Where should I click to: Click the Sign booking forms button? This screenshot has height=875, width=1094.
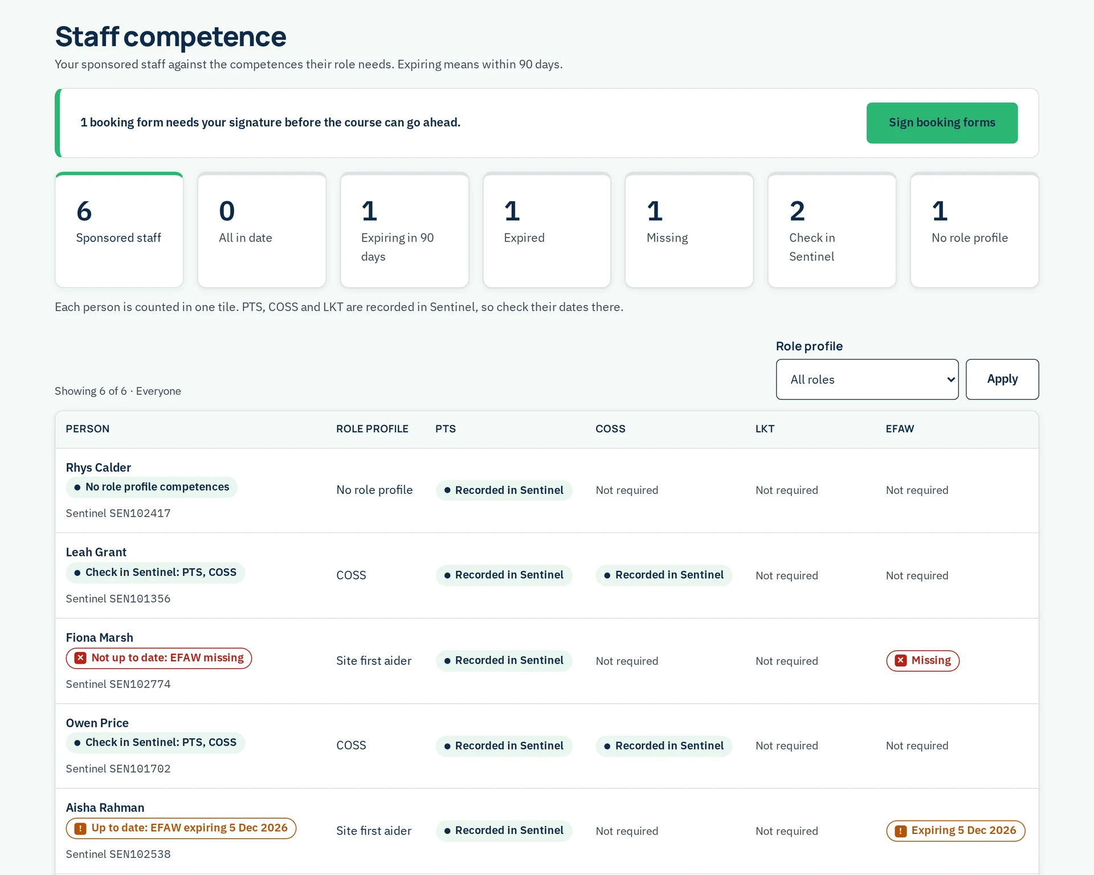942,123
